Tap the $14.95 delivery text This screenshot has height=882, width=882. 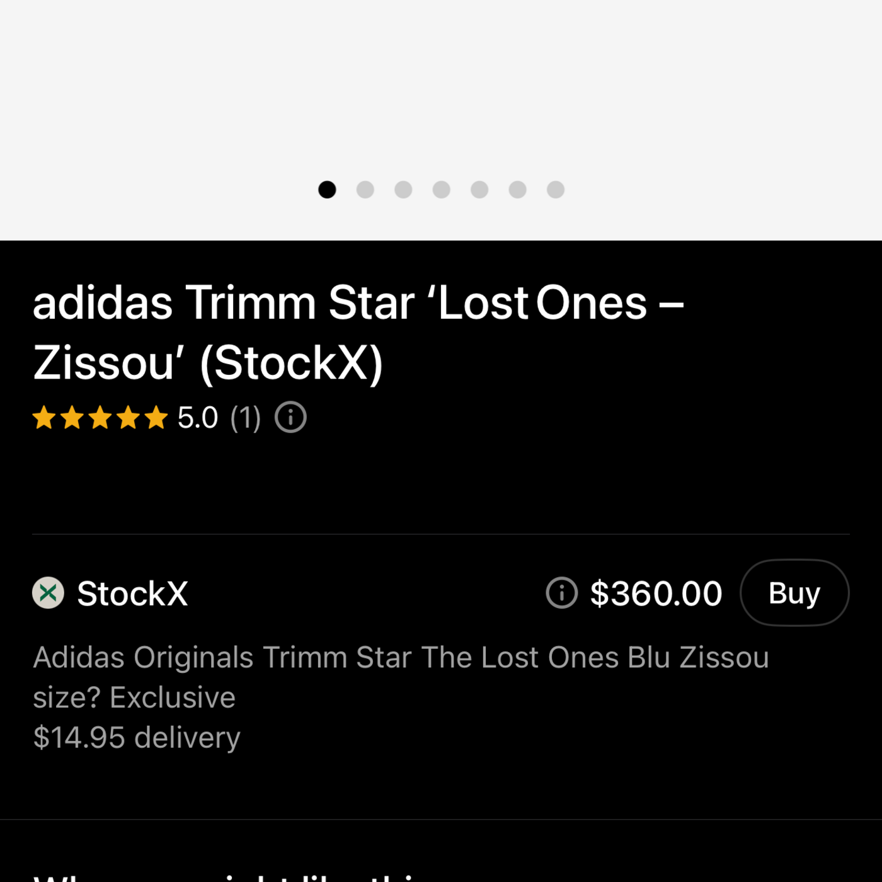click(x=137, y=737)
